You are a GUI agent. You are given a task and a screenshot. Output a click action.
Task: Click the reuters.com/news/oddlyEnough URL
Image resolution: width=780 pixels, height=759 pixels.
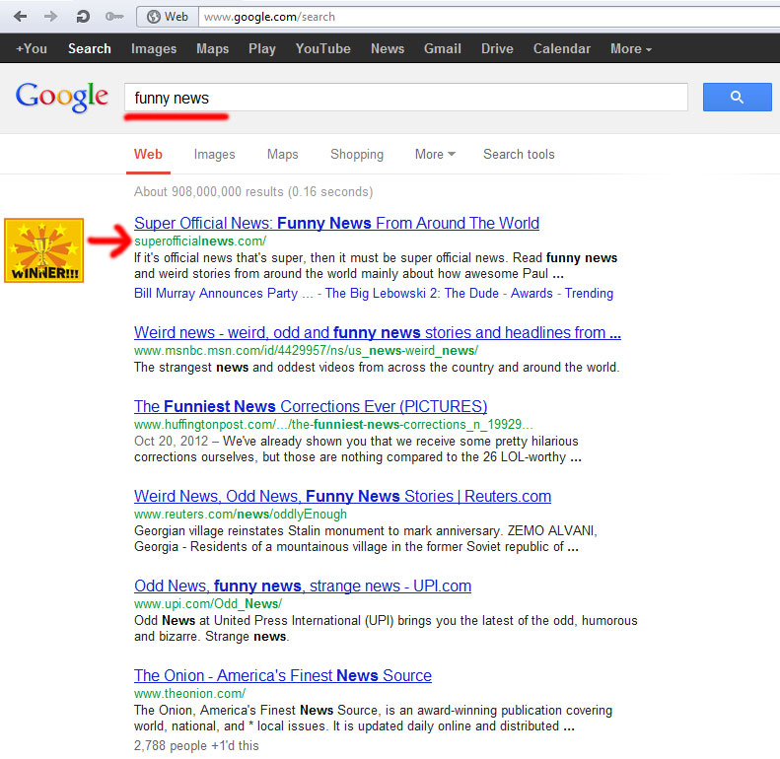pyautogui.click(x=241, y=515)
